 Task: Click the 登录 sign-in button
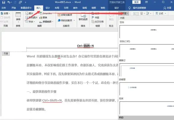(x=136, y=2)
